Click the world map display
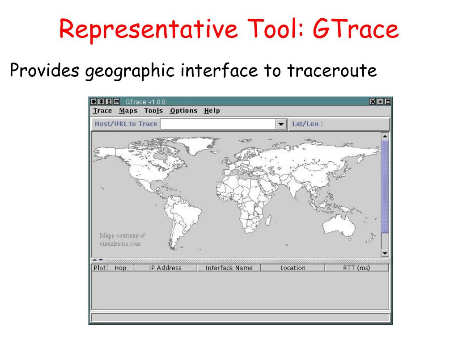Viewport: 458px width, 343px height. point(236,195)
